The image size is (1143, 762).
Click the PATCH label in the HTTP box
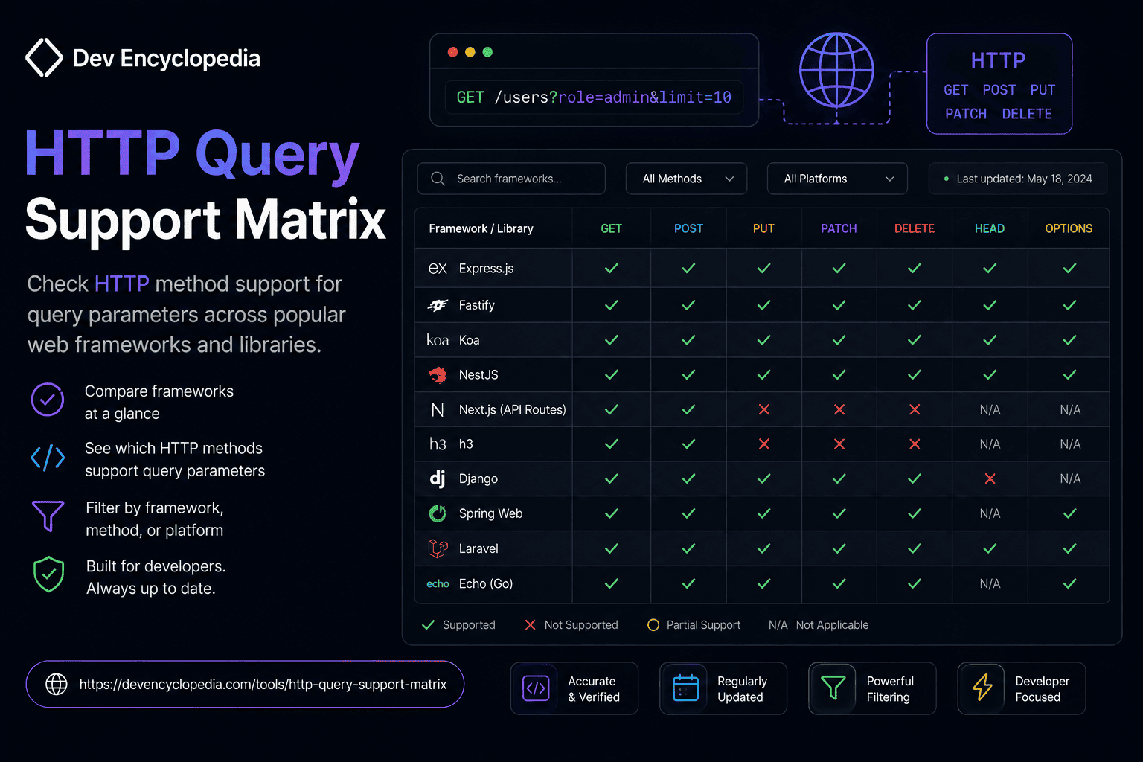point(966,114)
